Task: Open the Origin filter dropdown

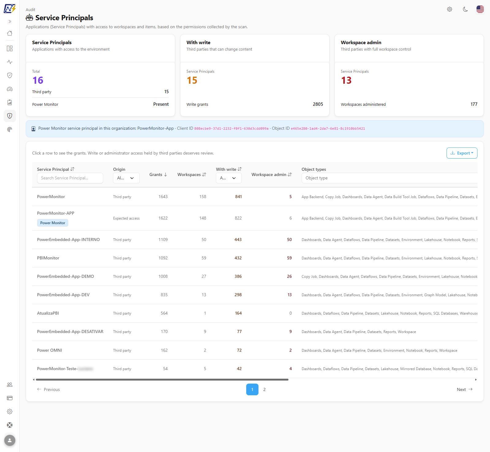Action: (x=126, y=178)
